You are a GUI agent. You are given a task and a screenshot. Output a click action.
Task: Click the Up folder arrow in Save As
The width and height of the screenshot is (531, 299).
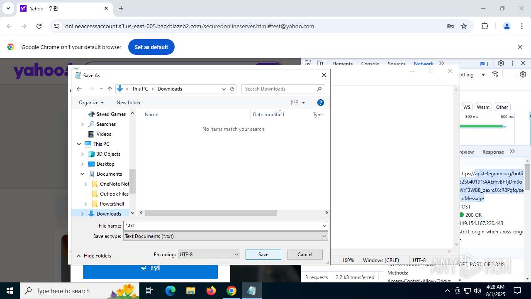(x=110, y=89)
